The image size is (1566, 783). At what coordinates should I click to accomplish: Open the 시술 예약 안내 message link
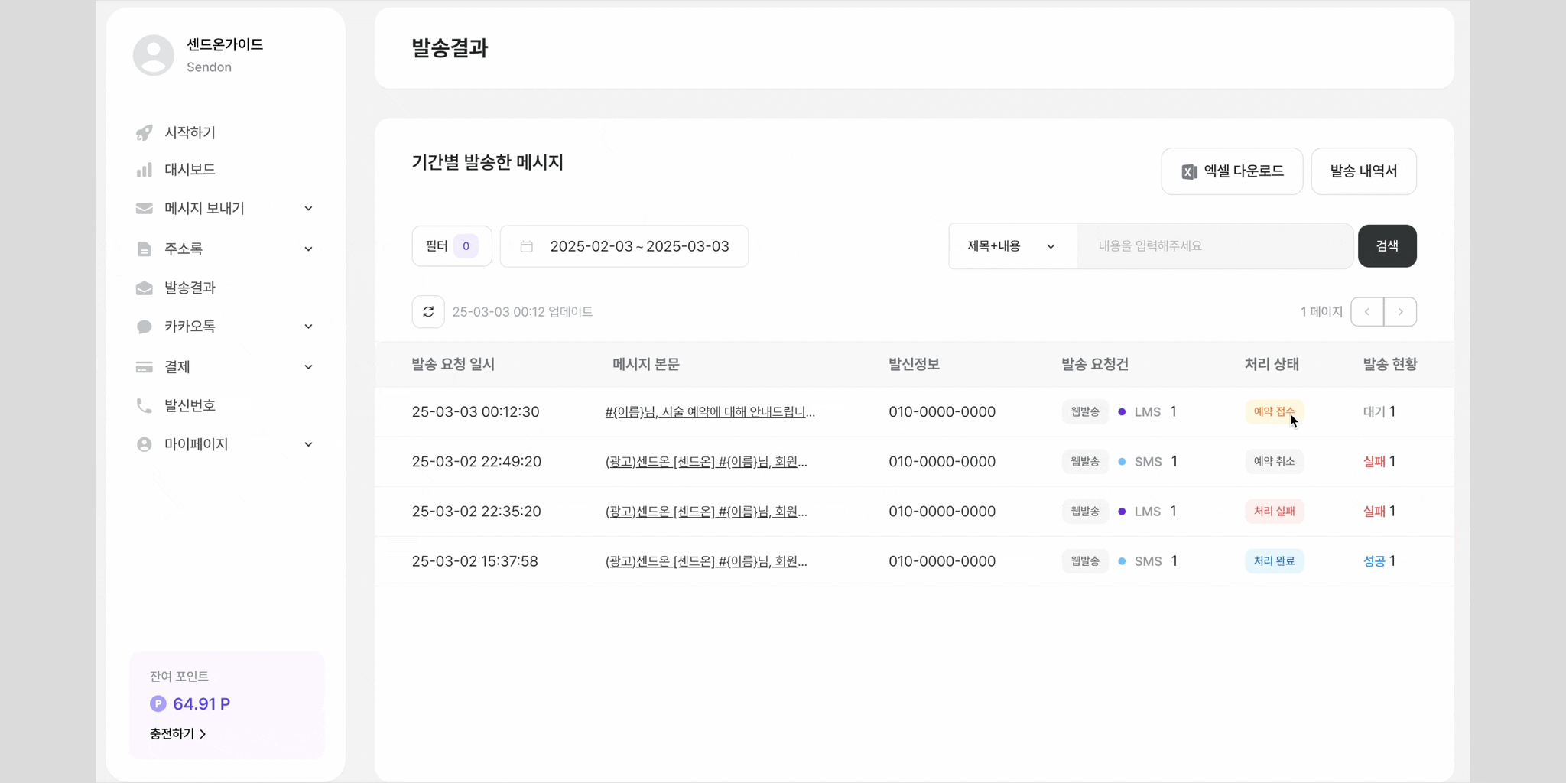[710, 412]
